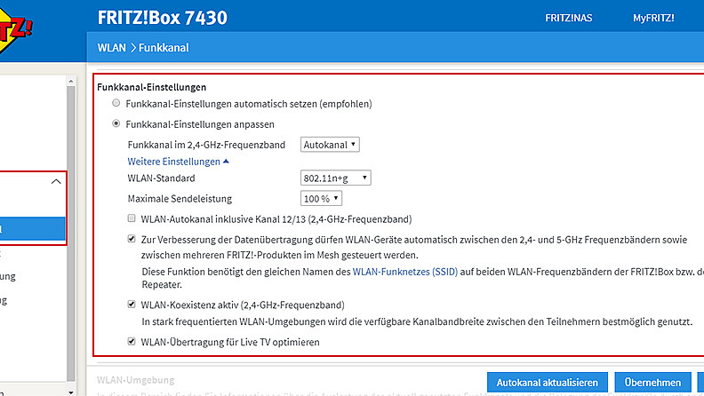Viewport: 704px width, 396px height.
Task: Open the Maximale Sendeleistung dropdown
Action: click(321, 199)
